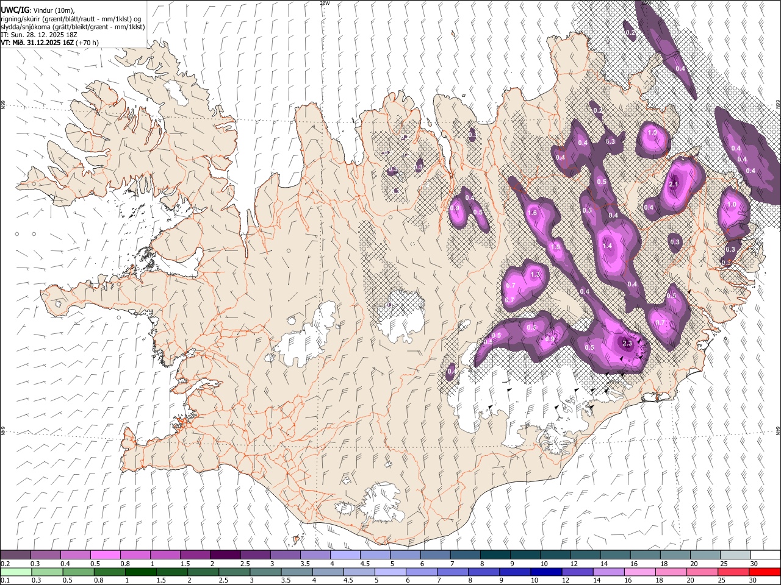781x585 pixels.
Task: Pick the top-row pale grey swatch starting at 25
Action: pos(735,555)
